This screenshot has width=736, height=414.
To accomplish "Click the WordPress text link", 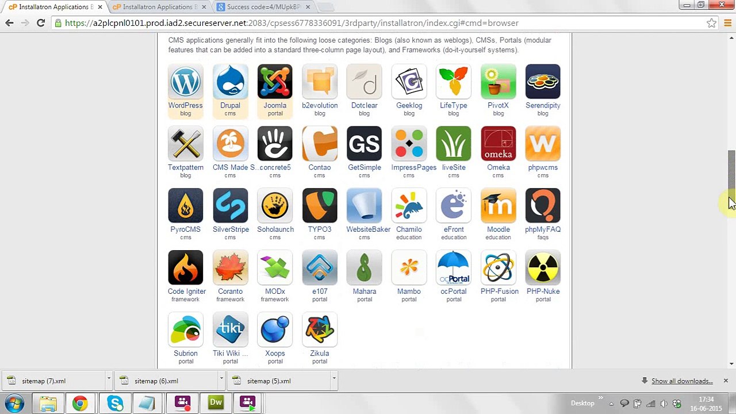I will click(185, 105).
